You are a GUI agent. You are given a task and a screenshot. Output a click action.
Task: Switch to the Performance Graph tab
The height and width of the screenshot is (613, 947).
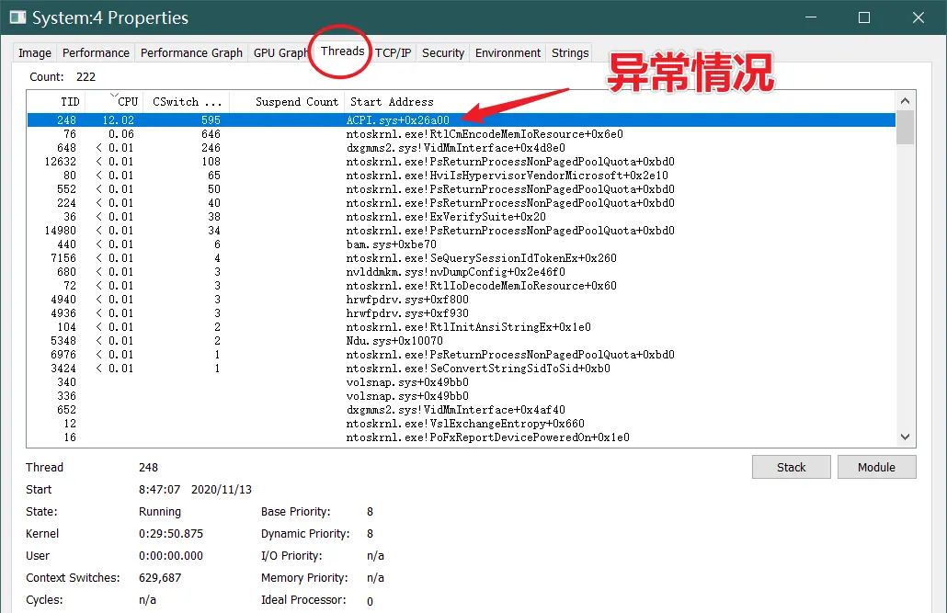click(x=190, y=52)
